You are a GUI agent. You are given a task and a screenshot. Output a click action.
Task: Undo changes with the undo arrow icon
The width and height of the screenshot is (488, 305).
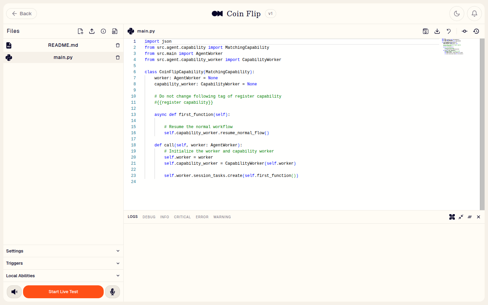coord(449,31)
